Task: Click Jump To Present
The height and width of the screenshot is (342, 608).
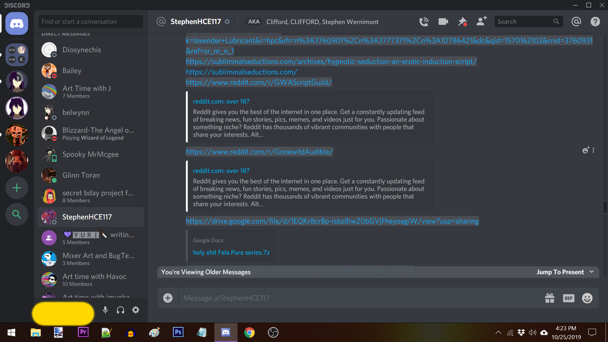Action: coord(560,272)
